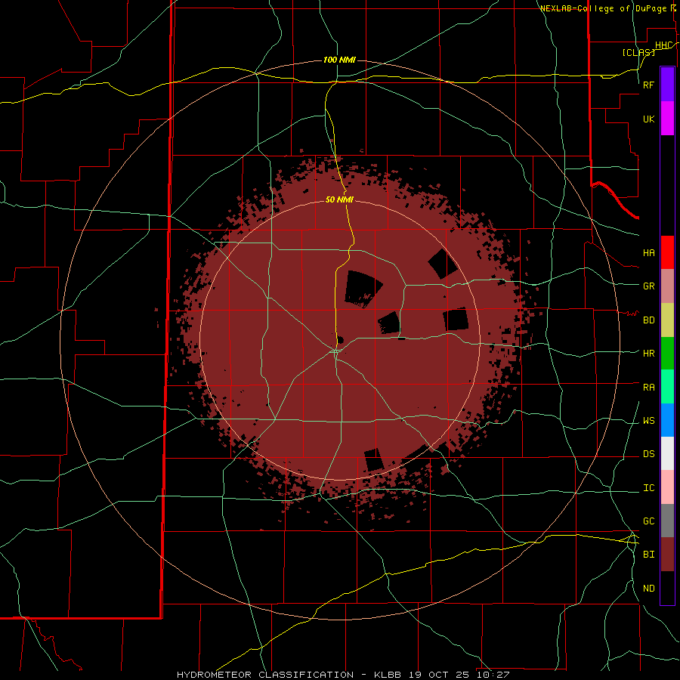
Task: Click the gray GC legend color swatch
Action: (x=667, y=521)
